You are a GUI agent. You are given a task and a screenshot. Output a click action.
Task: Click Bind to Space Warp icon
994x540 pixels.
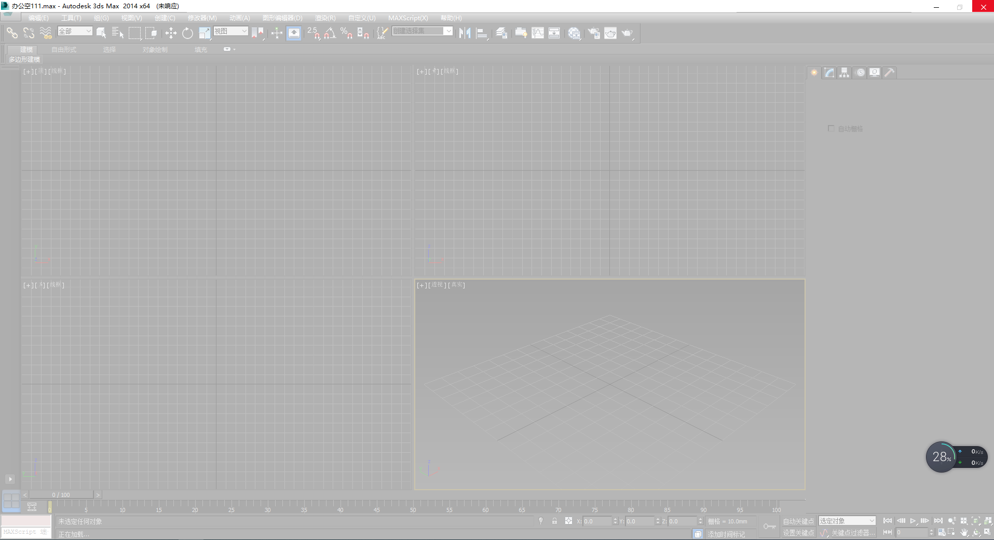coord(46,33)
